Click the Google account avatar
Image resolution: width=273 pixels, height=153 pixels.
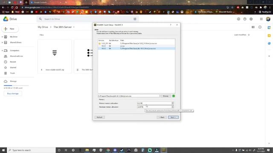tap(268, 19)
